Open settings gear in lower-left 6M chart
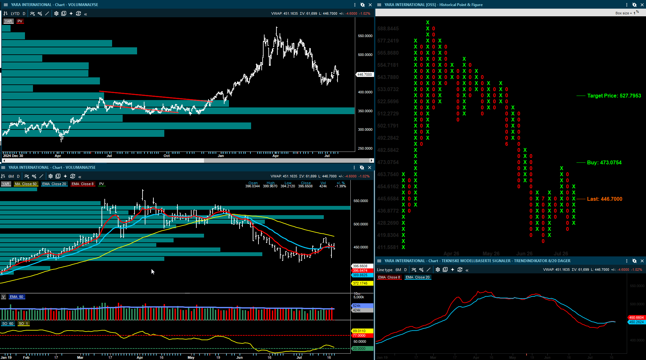This screenshot has width=646, height=360. pos(51,176)
